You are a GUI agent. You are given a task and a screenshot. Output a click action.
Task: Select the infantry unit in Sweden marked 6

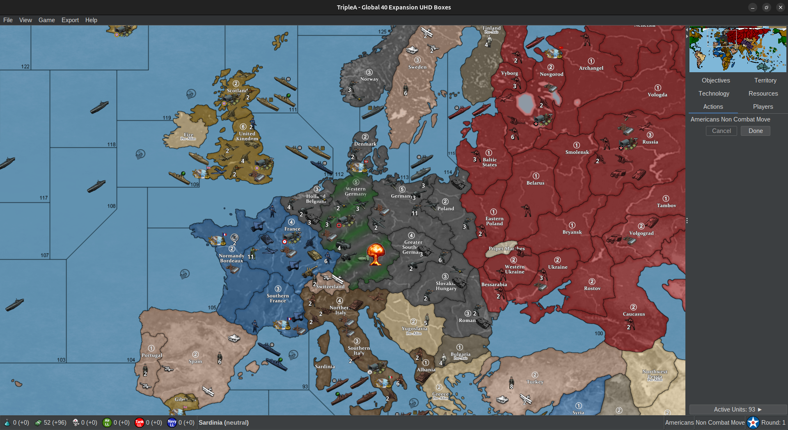pos(405,89)
